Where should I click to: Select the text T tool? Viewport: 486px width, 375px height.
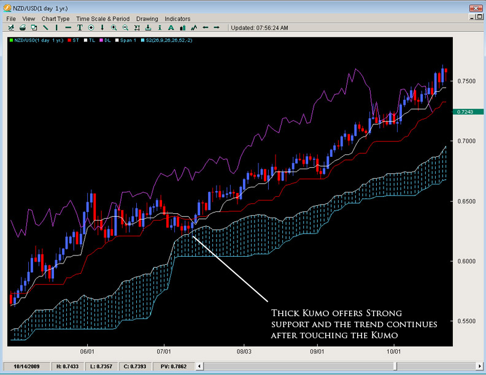[x=80, y=28]
